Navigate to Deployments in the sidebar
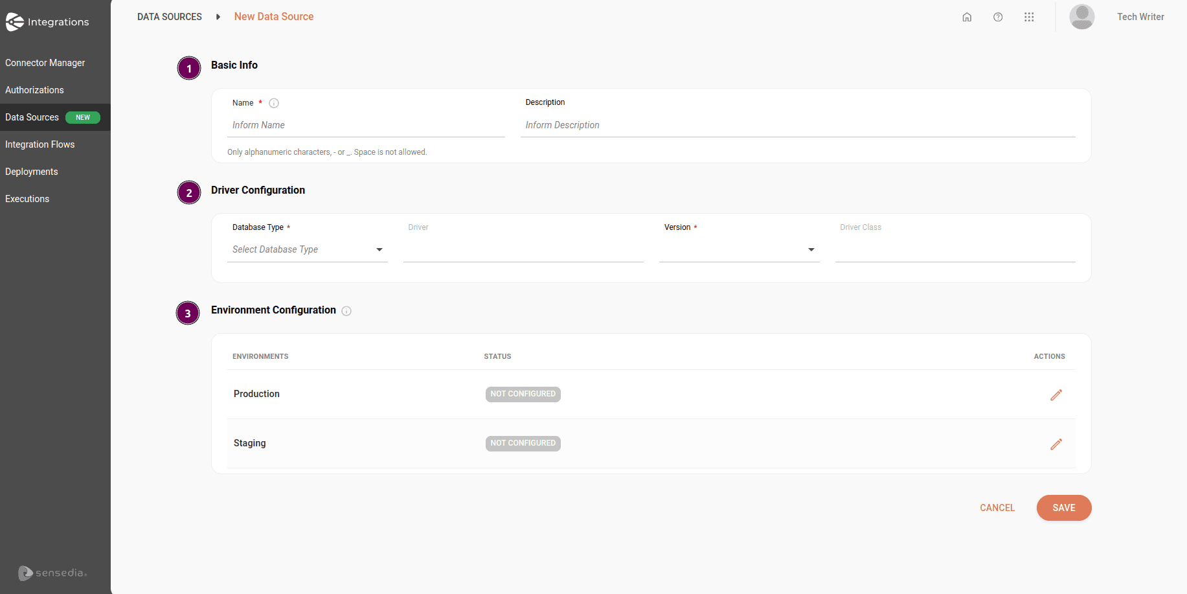Viewport: 1187px width, 594px height. point(31,172)
